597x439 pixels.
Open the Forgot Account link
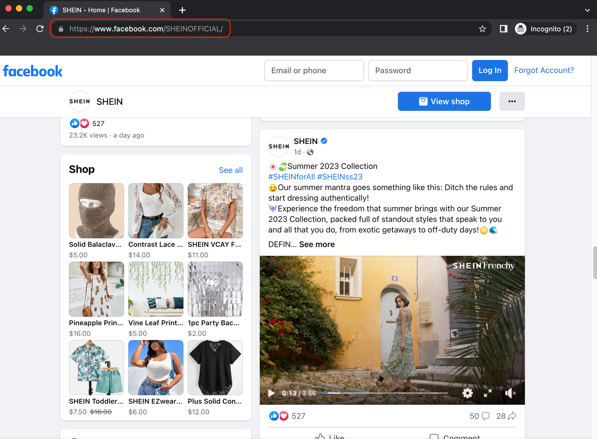point(544,70)
